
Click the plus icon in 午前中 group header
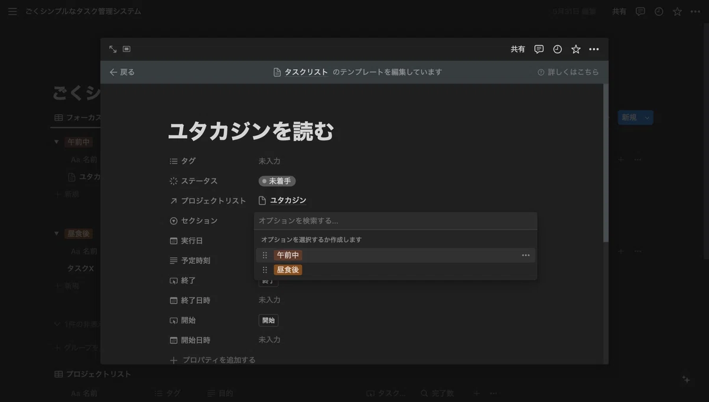point(621,159)
